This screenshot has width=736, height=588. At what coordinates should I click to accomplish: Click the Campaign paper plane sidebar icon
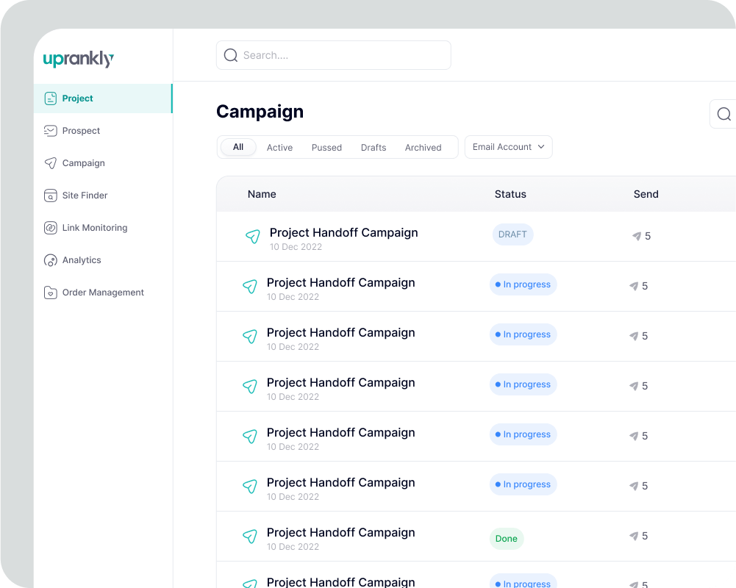point(51,163)
